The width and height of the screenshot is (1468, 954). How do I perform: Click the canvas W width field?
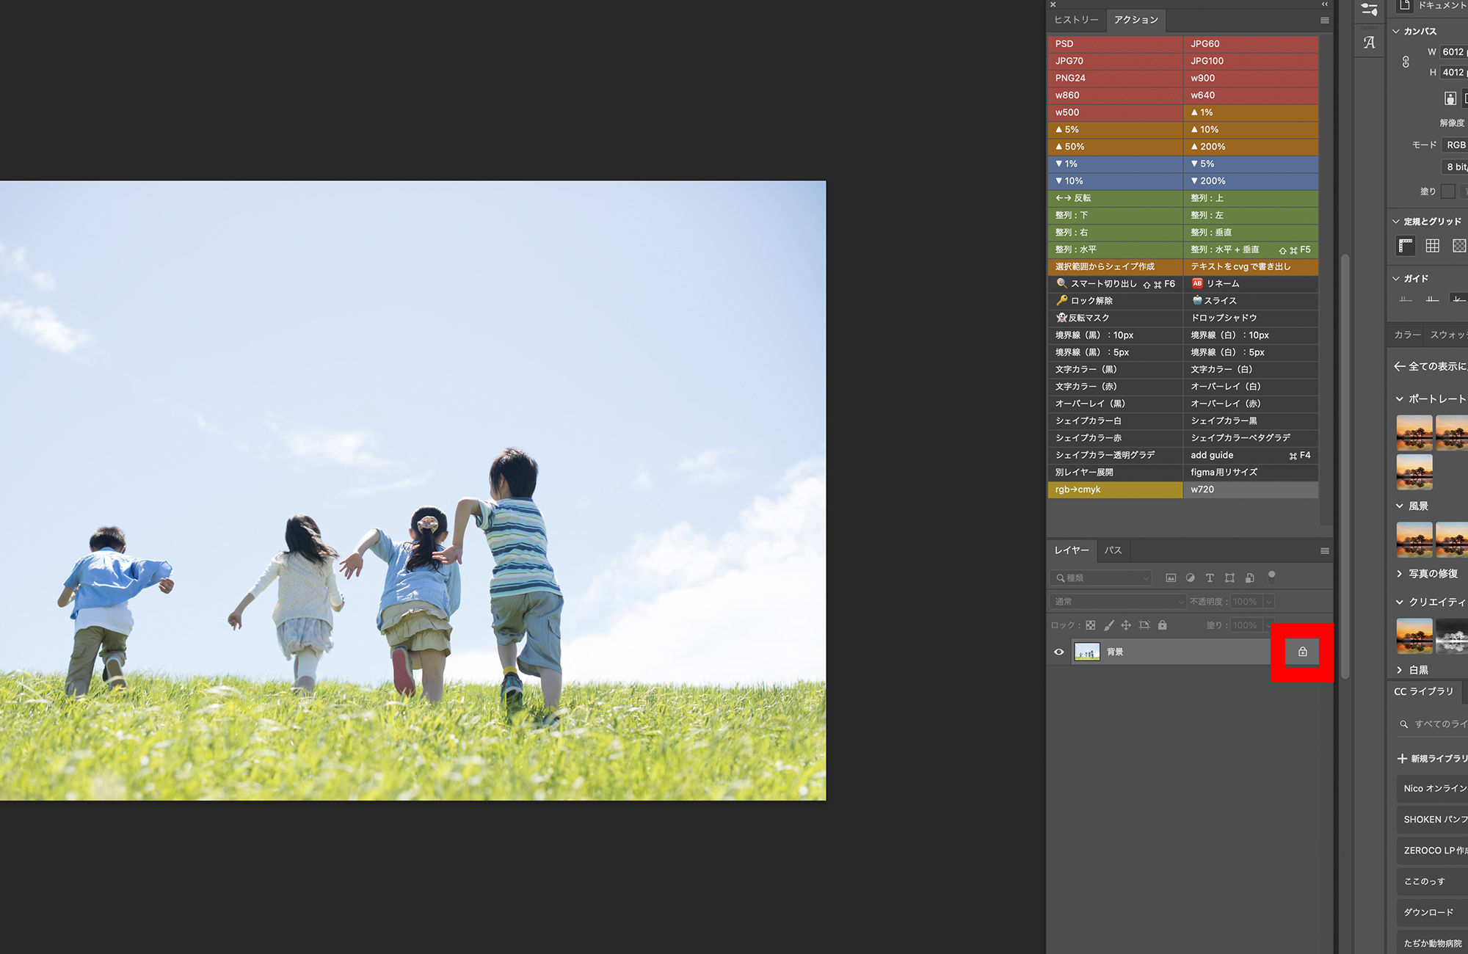(1454, 52)
